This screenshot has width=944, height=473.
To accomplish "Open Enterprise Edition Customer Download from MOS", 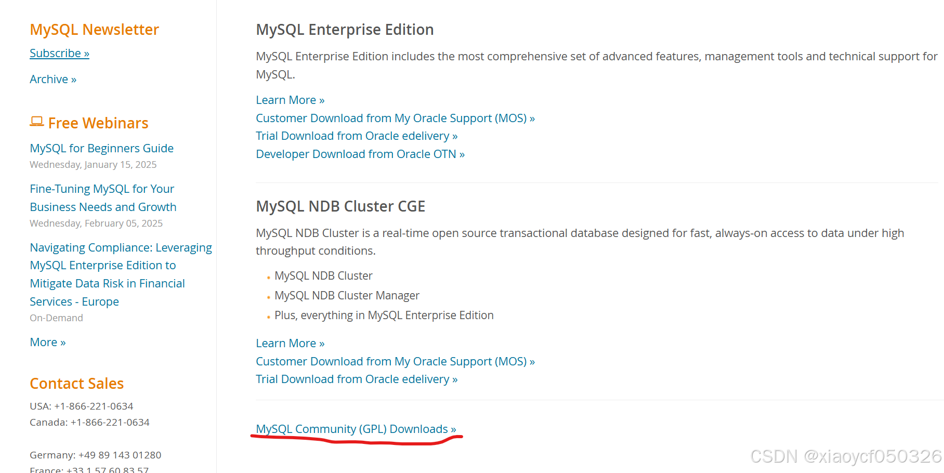I will [395, 118].
